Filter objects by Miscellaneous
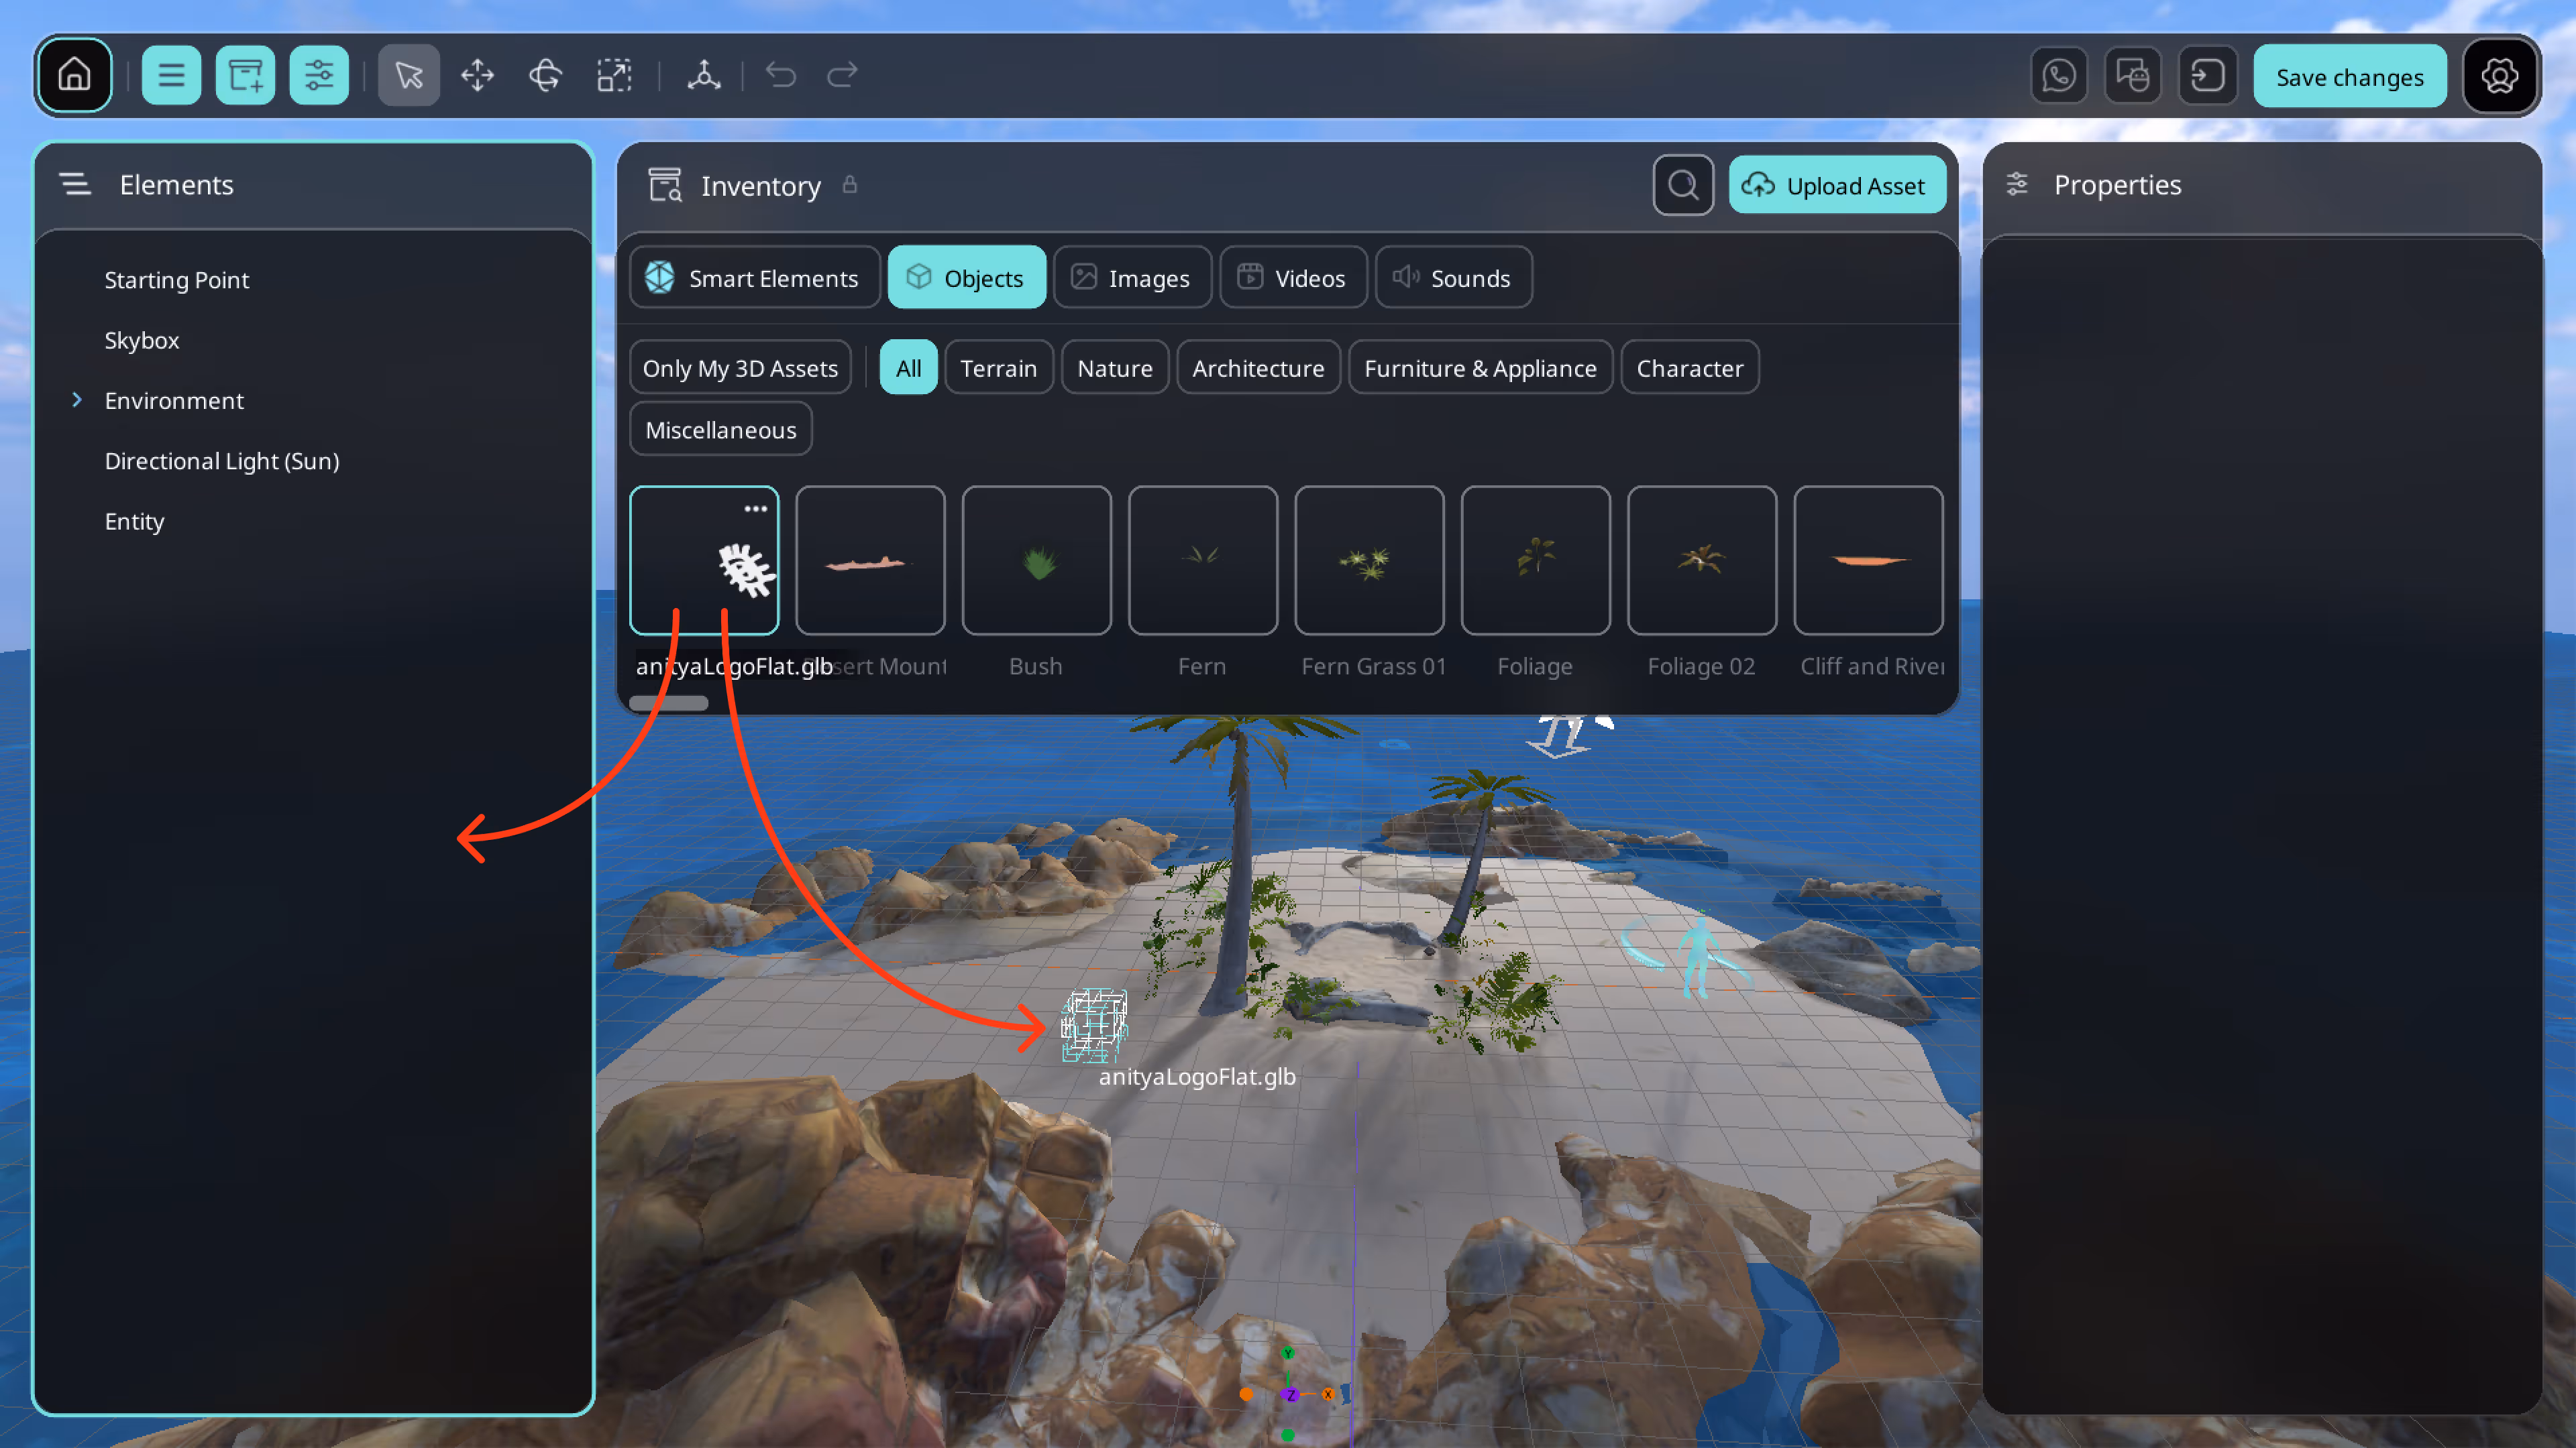This screenshot has height=1448, width=2576. (x=721, y=430)
